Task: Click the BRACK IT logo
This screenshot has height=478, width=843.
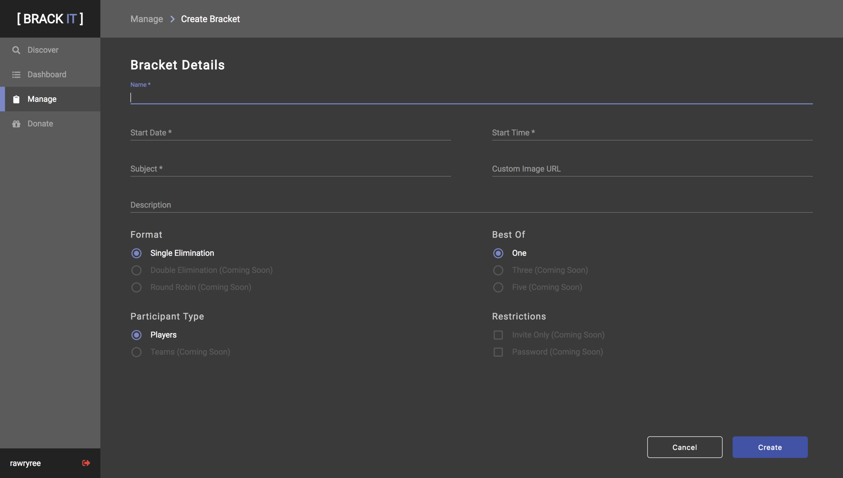Action: coord(50,19)
